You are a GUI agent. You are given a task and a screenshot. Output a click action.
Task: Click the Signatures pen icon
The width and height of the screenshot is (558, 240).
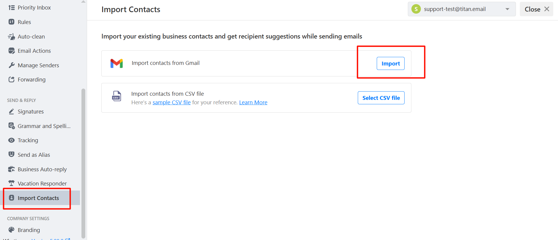point(12,111)
